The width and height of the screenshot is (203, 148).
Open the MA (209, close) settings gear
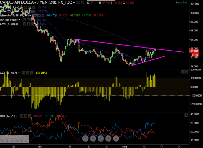pos(30,7)
